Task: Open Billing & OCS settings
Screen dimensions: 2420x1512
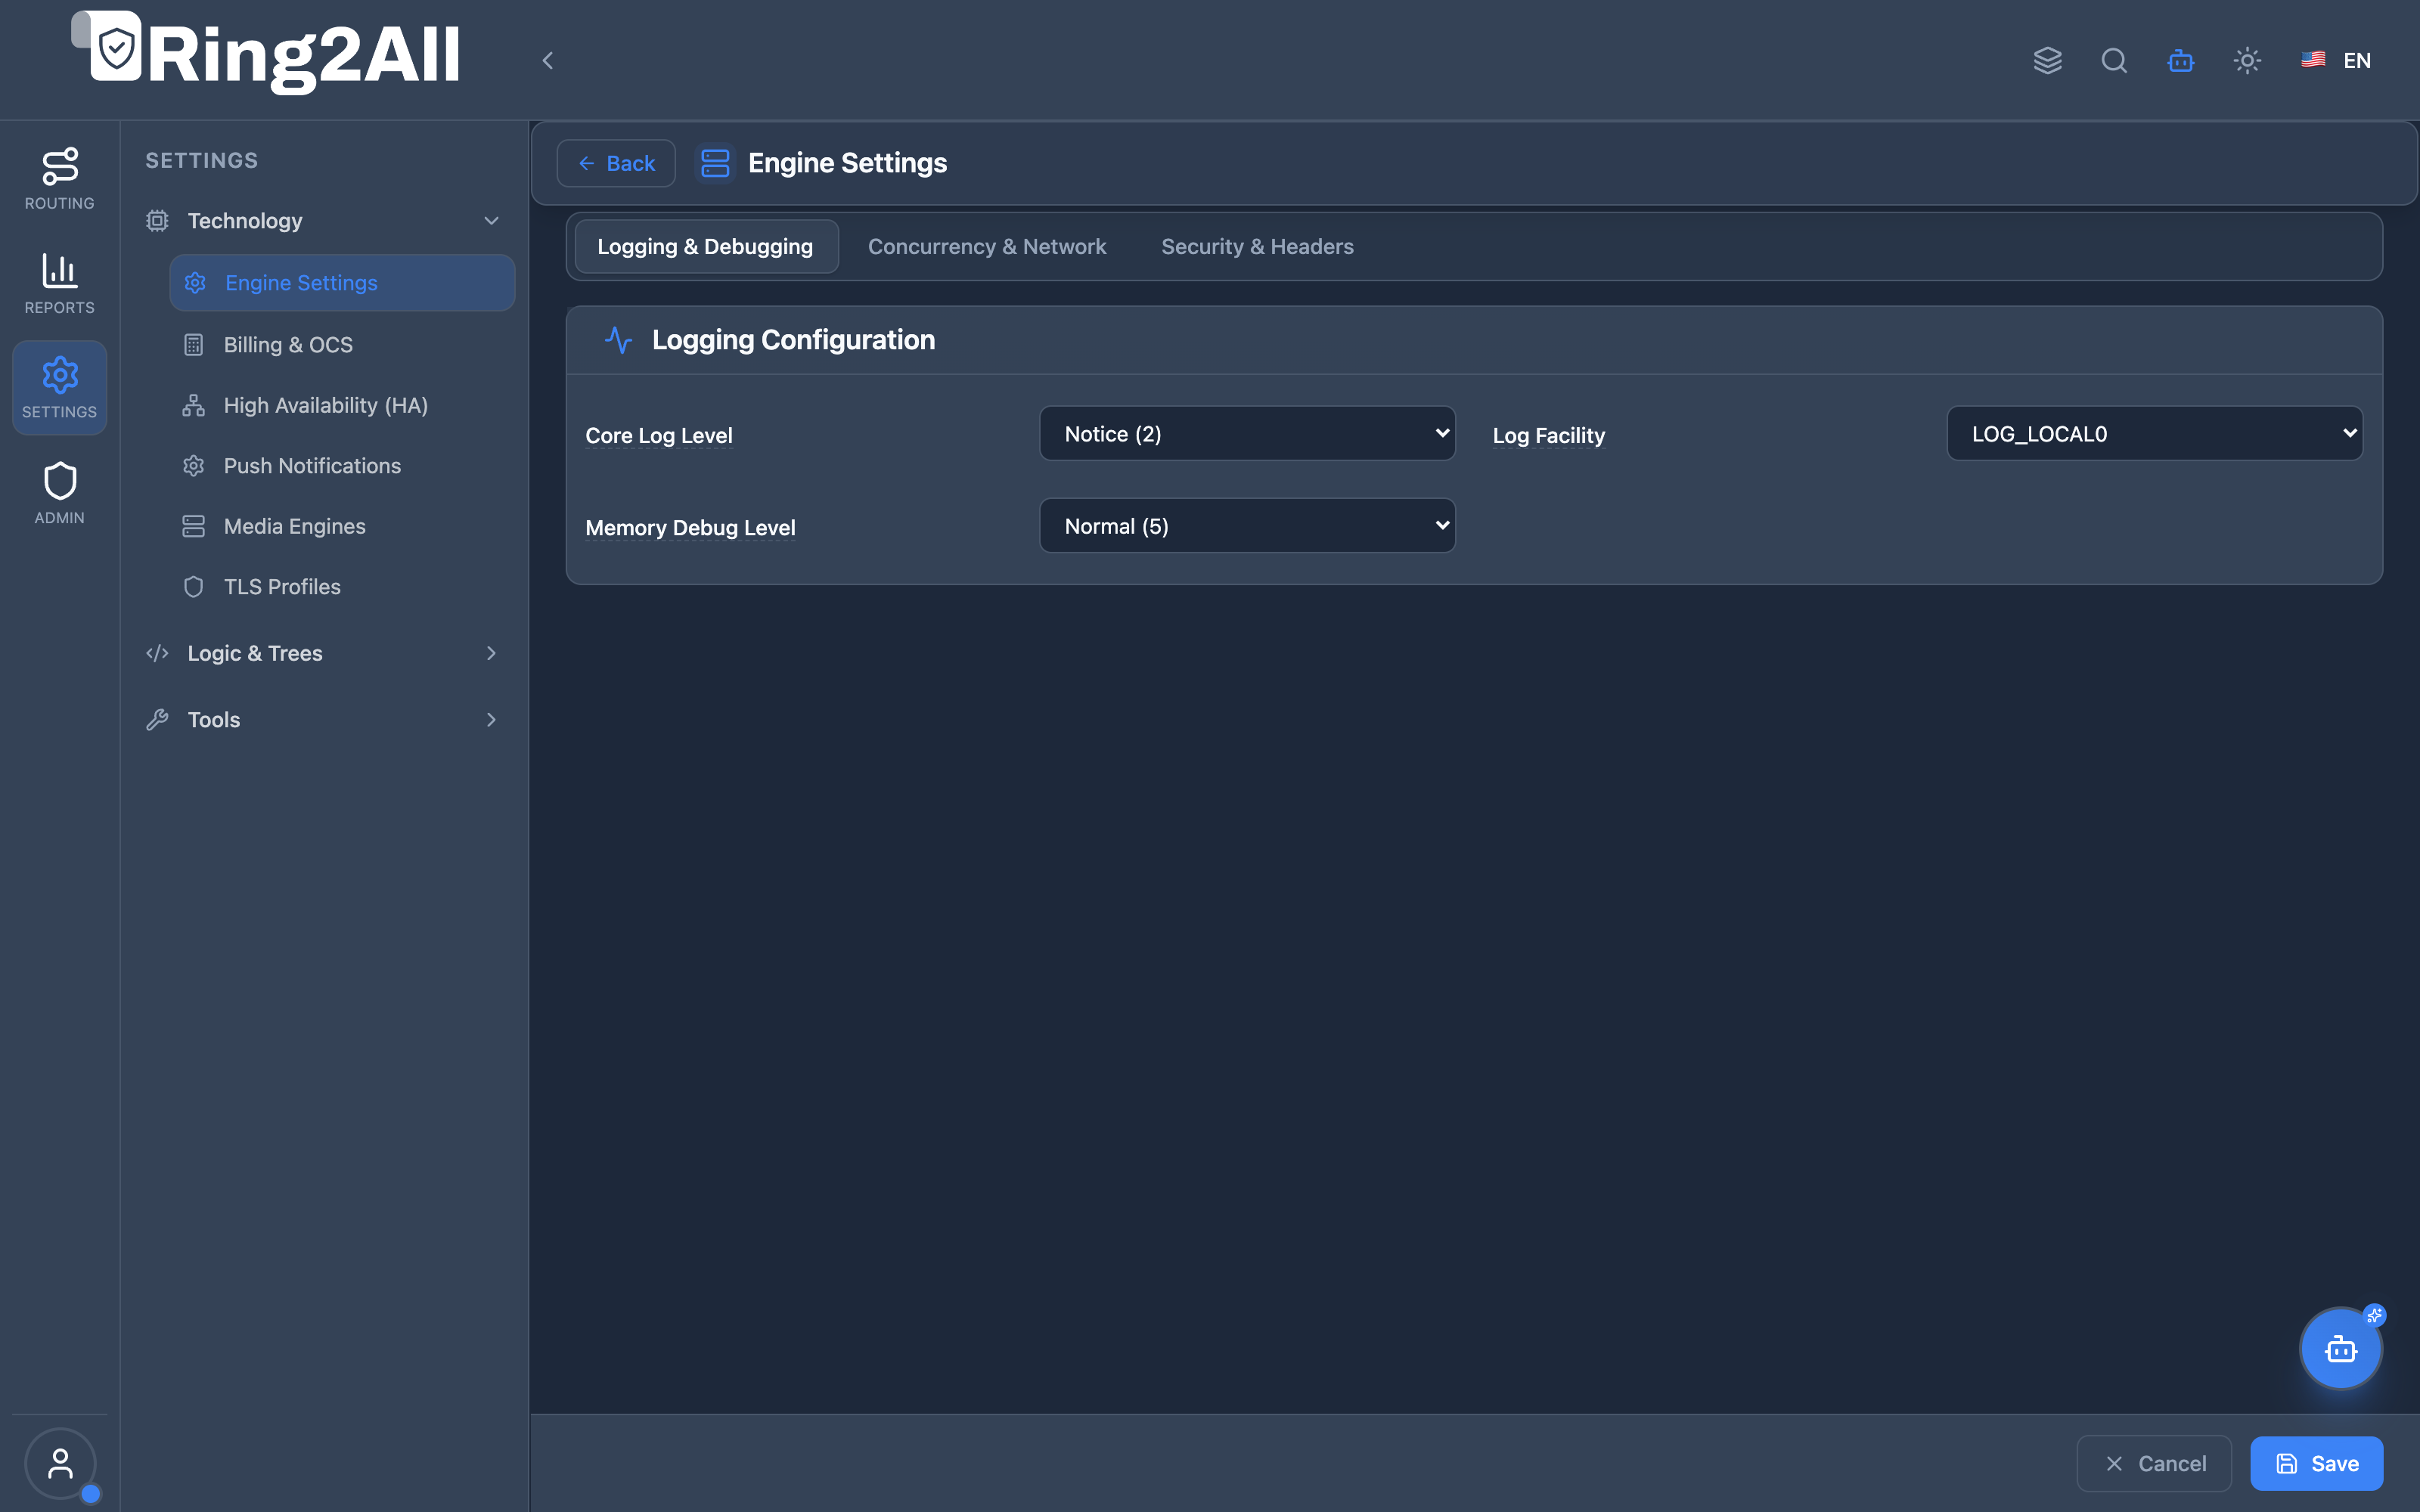Action: click(343, 345)
